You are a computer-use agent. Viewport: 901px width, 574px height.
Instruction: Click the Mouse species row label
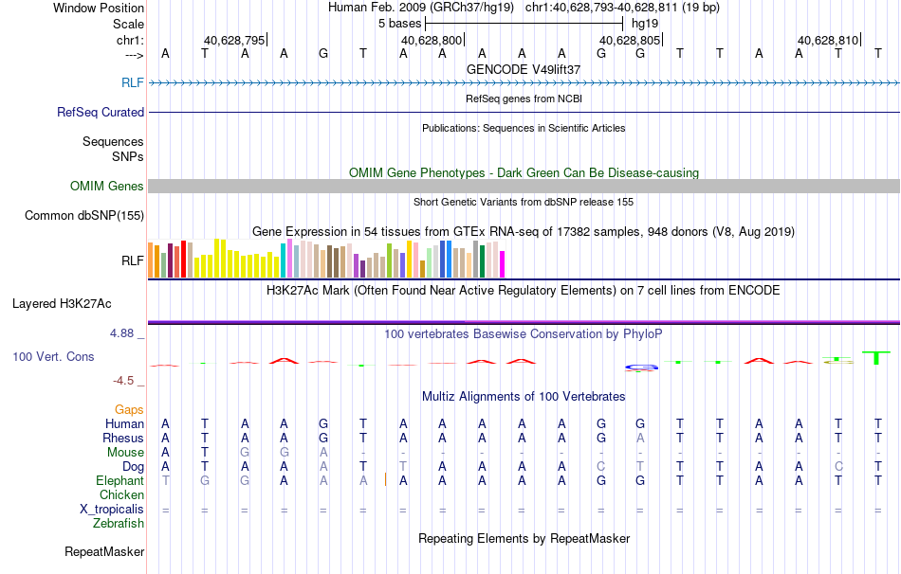[x=125, y=453]
